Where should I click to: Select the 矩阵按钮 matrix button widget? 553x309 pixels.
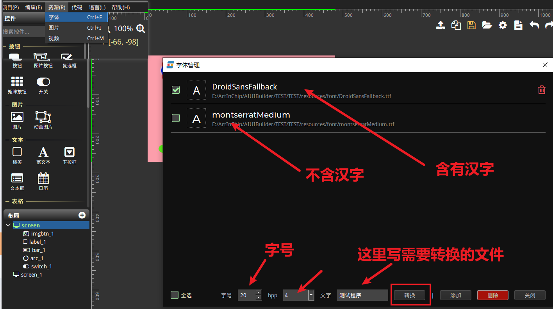tap(17, 85)
